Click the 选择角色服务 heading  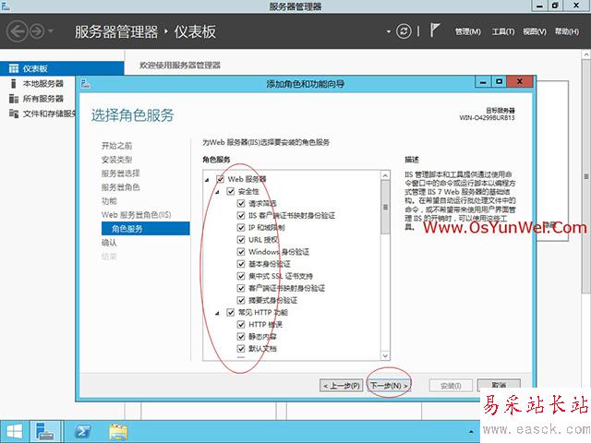(133, 115)
